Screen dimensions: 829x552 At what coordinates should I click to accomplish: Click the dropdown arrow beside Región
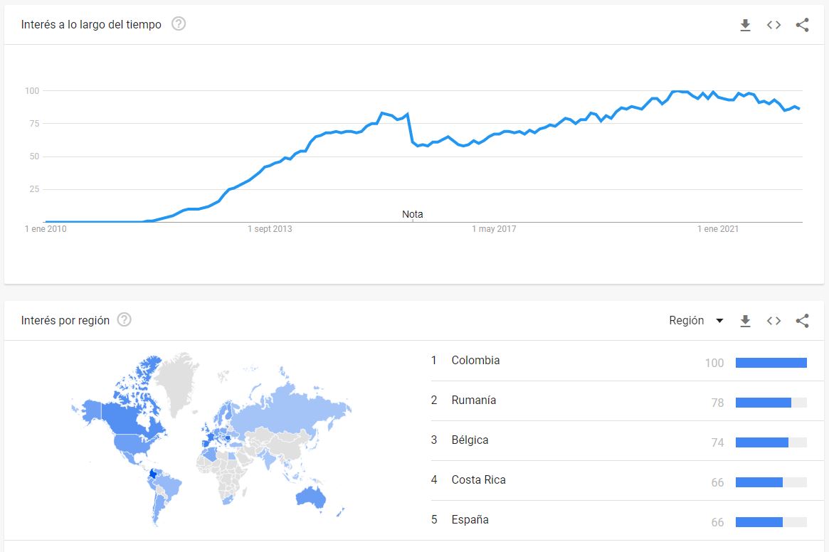(719, 320)
